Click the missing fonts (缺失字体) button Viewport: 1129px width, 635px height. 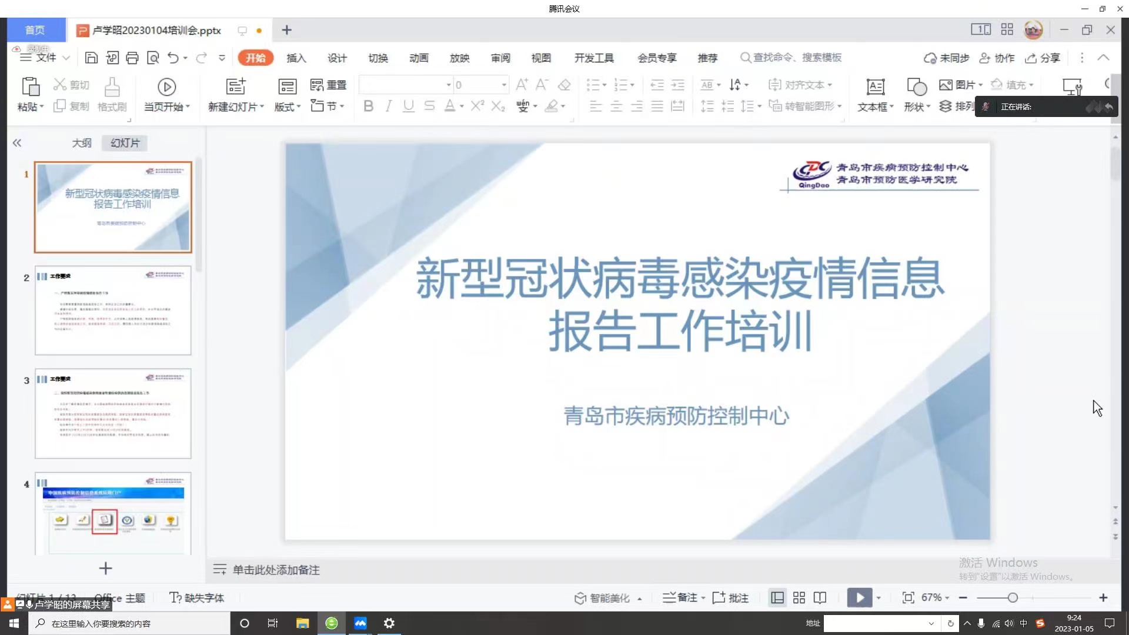(x=197, y=598)
